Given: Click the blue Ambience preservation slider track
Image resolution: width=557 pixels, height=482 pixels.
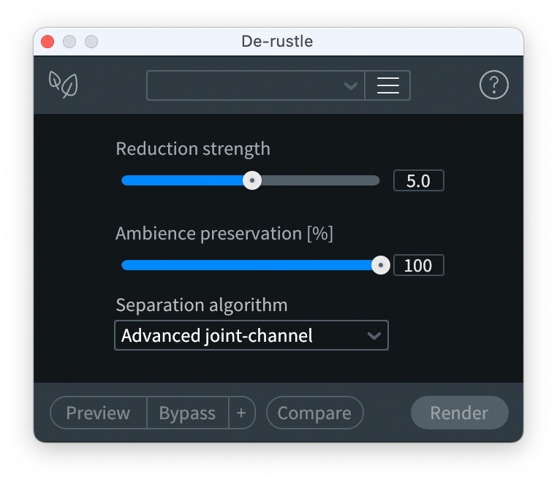Looking at the screenshot, I should click(246, 265).
